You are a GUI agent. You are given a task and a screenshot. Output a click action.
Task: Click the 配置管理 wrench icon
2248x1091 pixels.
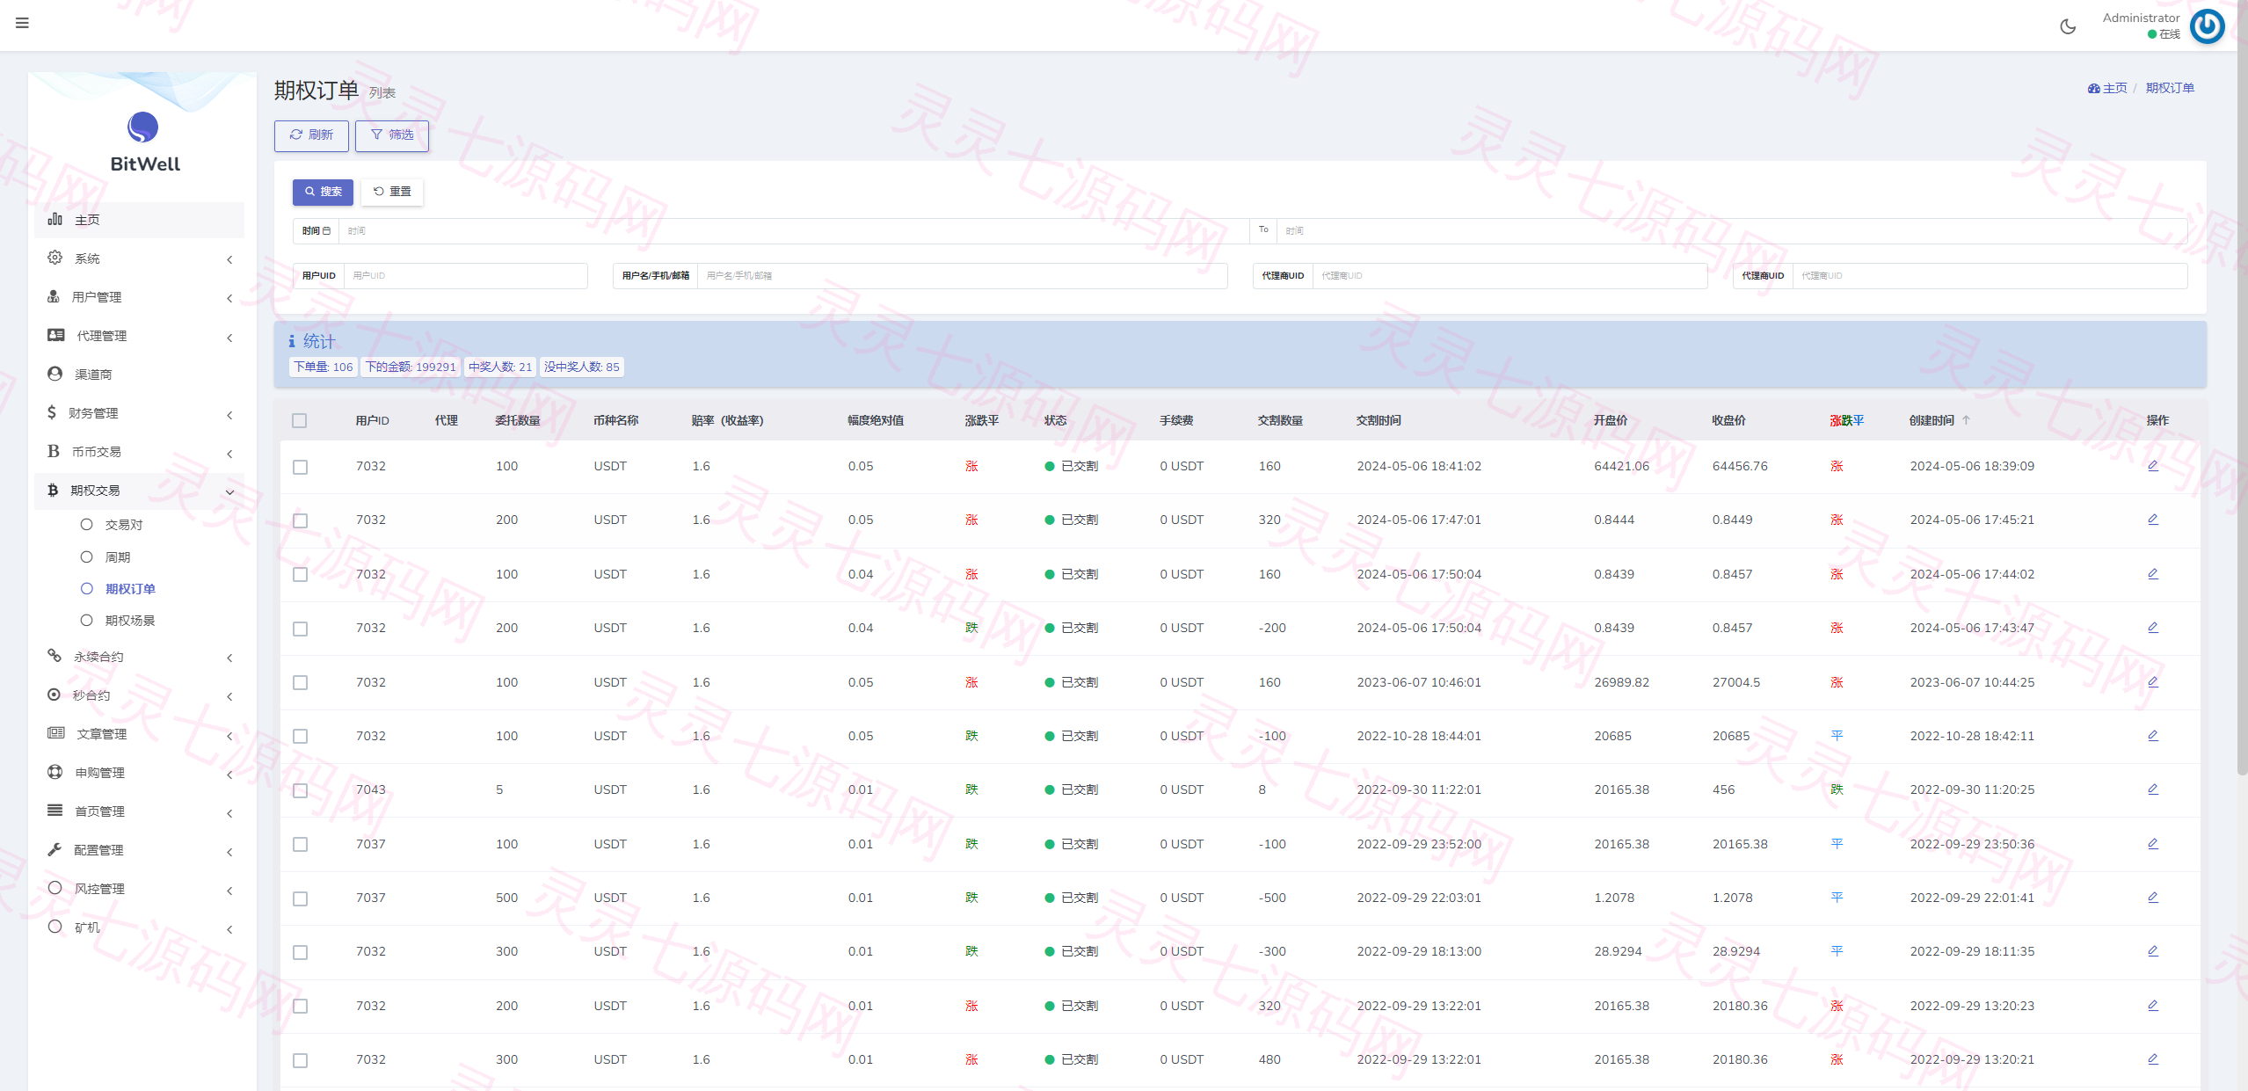55,849
